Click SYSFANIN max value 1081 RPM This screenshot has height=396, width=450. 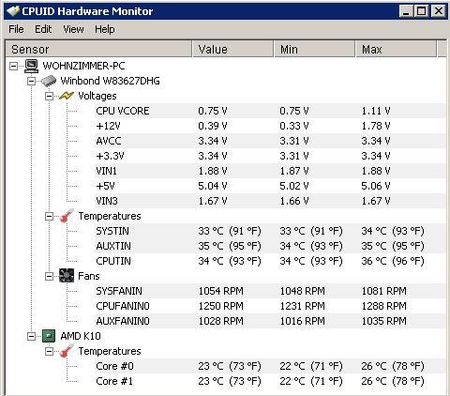tap(383, 291)
